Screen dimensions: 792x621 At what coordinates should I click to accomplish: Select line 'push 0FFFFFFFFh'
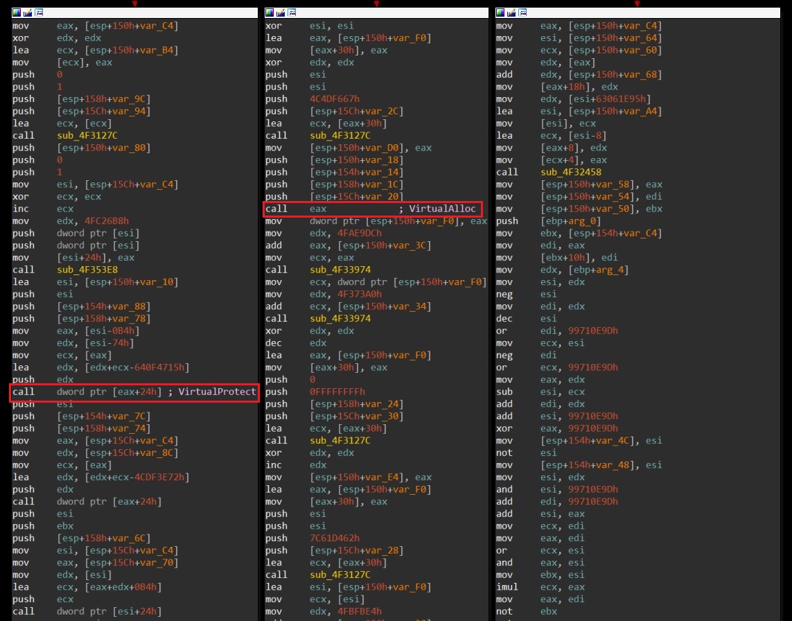316,392
